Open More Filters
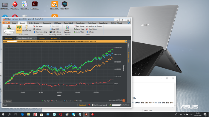The width and height of the screenshot is (209, 117). point(79,32)
